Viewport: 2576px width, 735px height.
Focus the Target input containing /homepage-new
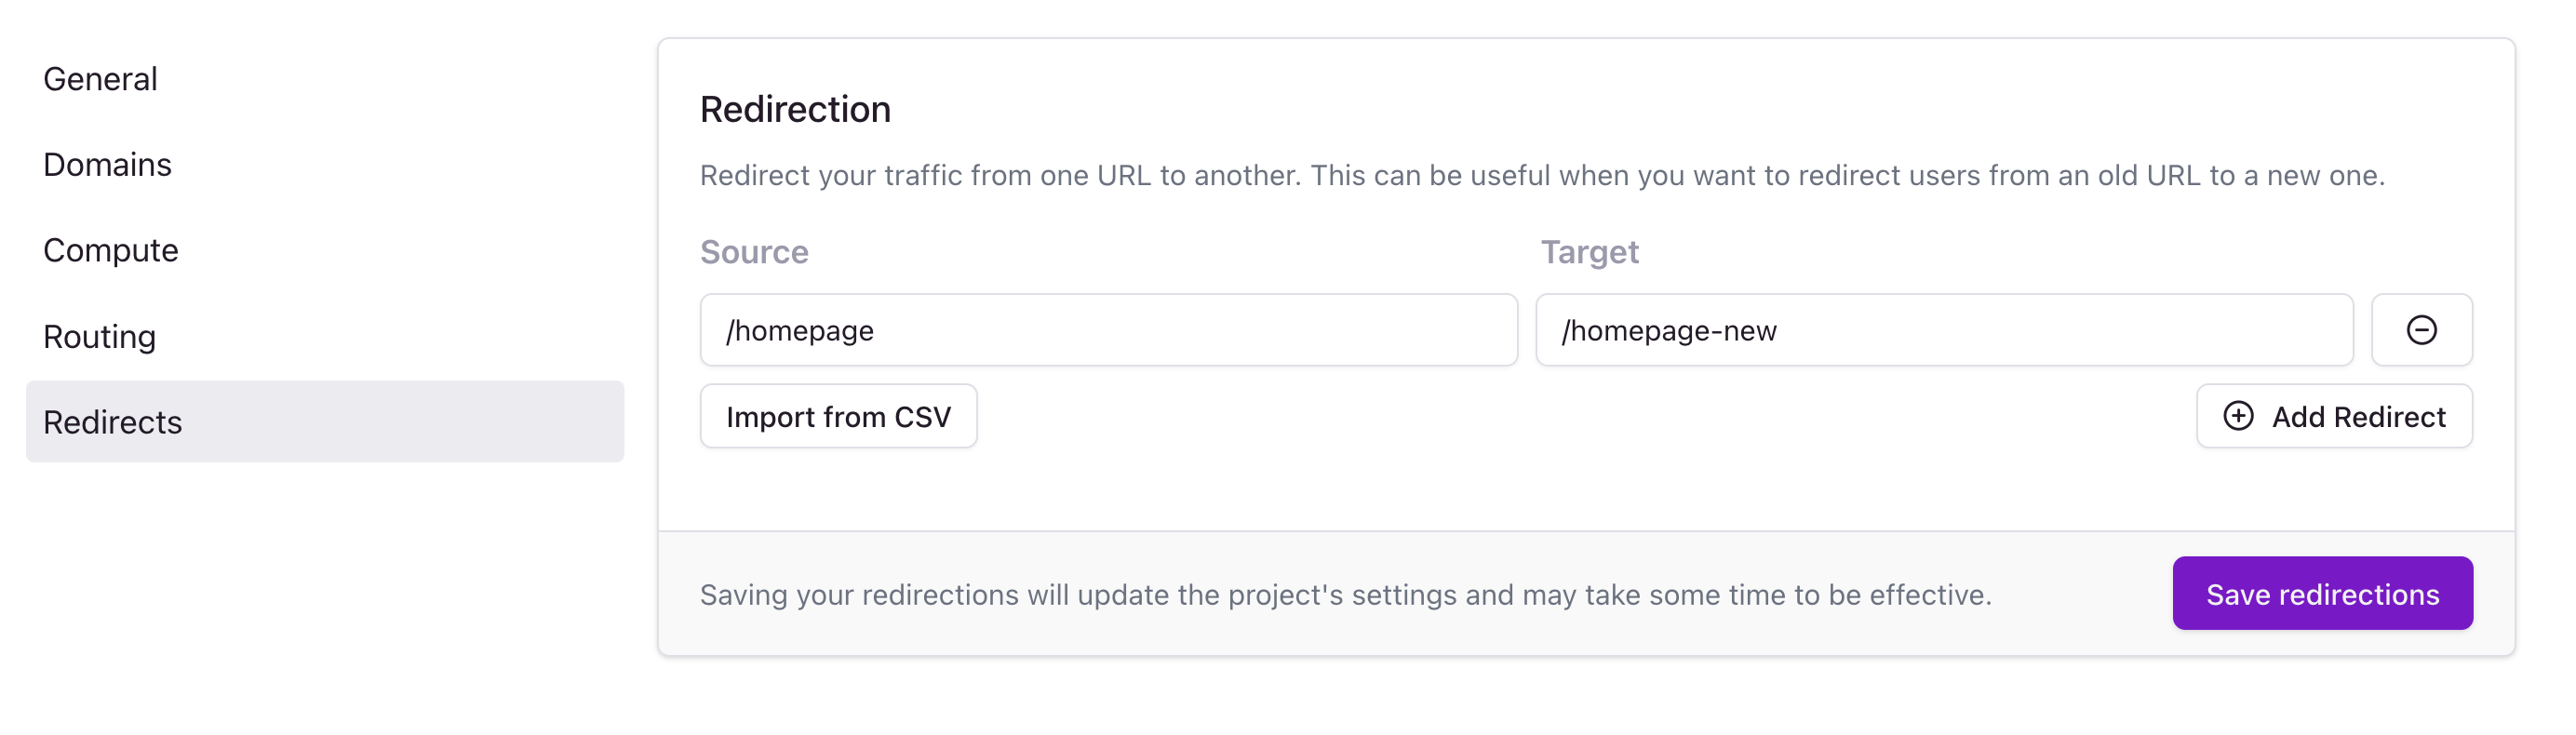pos(1945,330)
